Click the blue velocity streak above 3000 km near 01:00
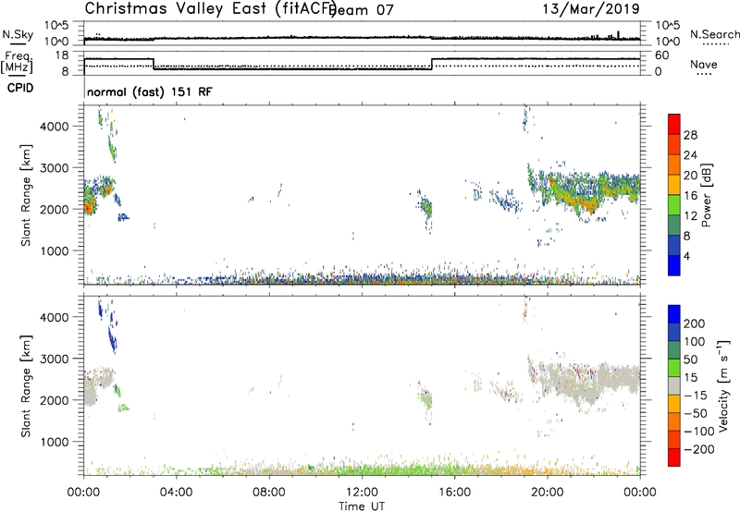Screen dimensions: 740x512 pyautogui.click(x=112, y=339)
